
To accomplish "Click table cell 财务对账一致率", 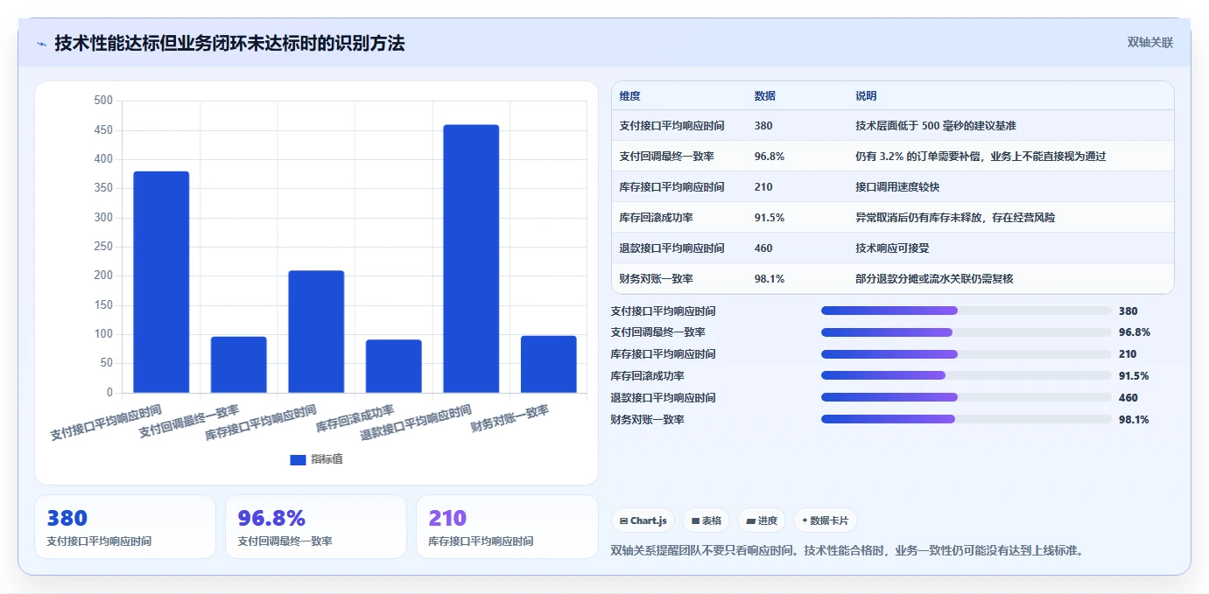I will point(656,279).
